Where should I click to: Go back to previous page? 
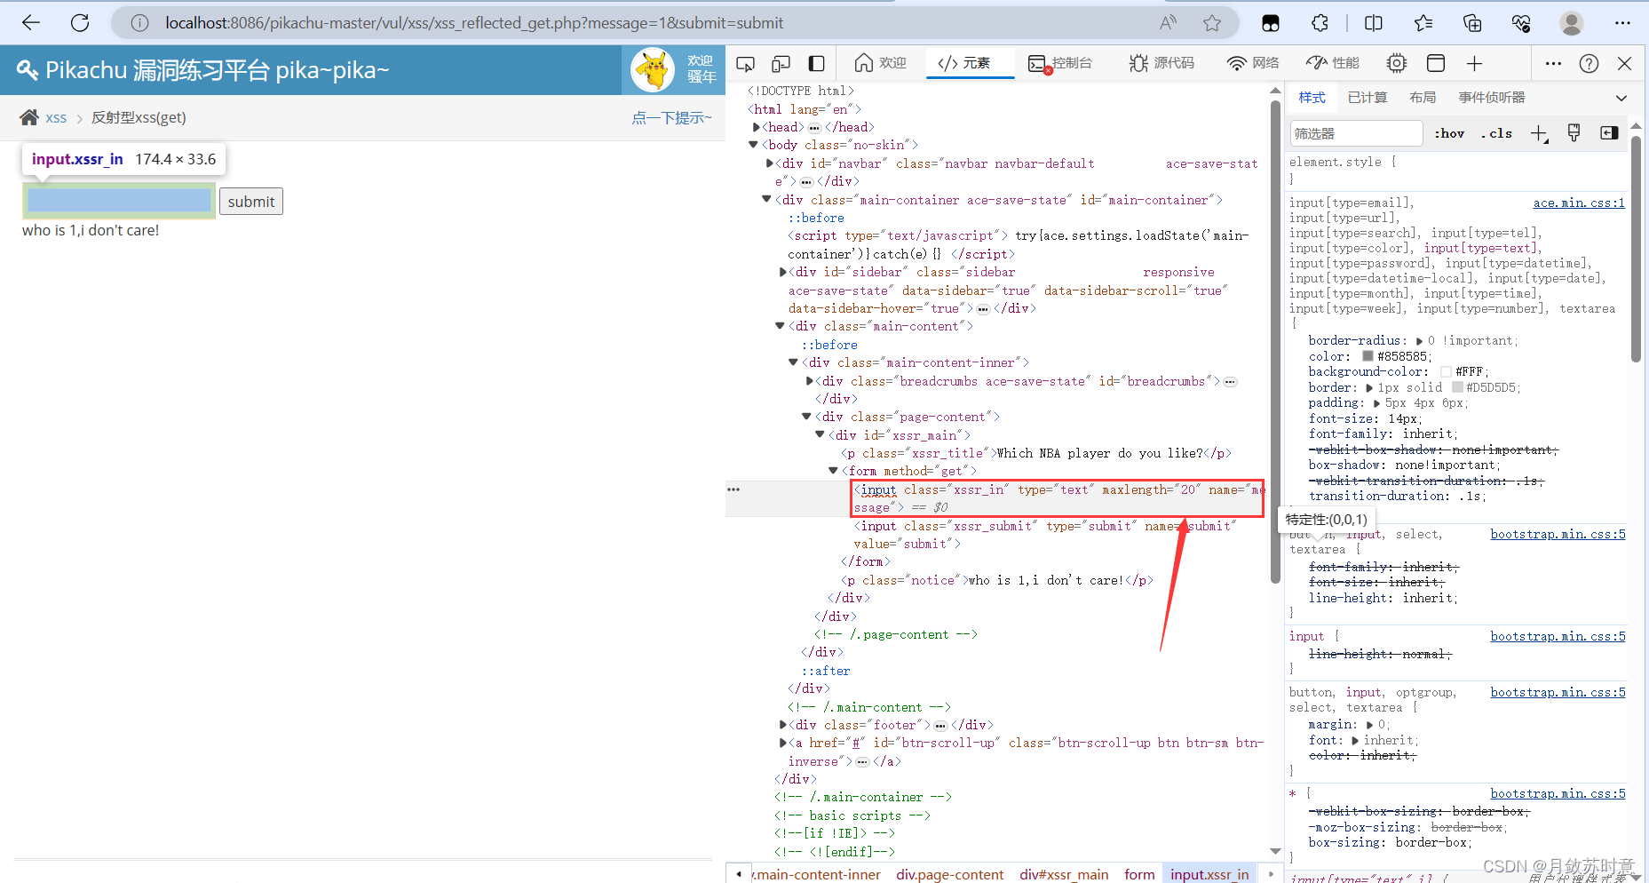click(x=31, y=23)
